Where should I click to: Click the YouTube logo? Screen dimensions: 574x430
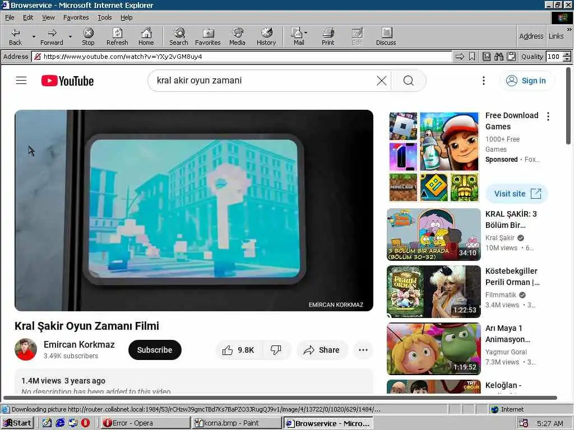(67, 81)
